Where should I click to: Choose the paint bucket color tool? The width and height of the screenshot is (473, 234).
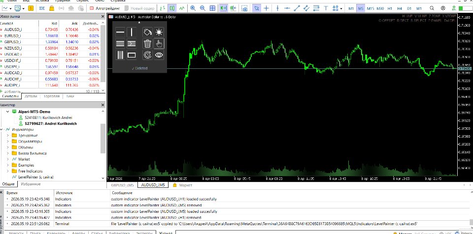pos(147,32)
